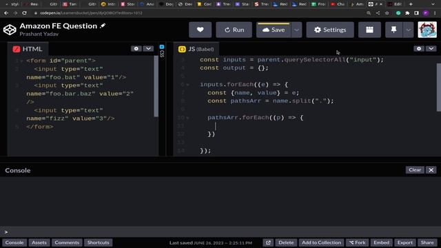The image size is (441, 248).
Task: Run the pen code
Action: [x=234, y=30]
